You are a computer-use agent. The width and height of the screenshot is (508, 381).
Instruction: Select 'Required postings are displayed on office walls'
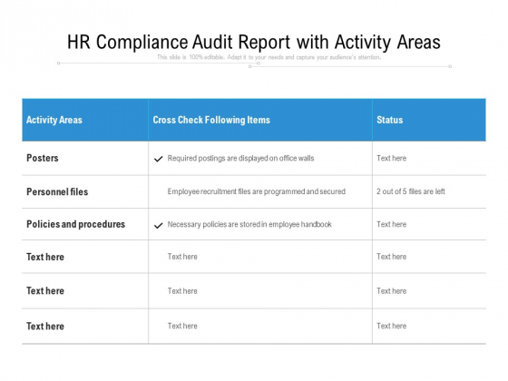(240, 159)
